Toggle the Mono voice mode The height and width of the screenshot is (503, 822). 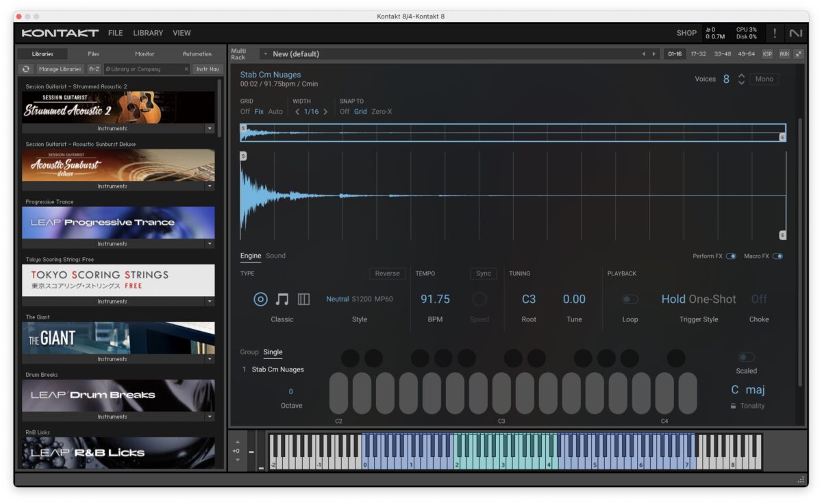764,79
